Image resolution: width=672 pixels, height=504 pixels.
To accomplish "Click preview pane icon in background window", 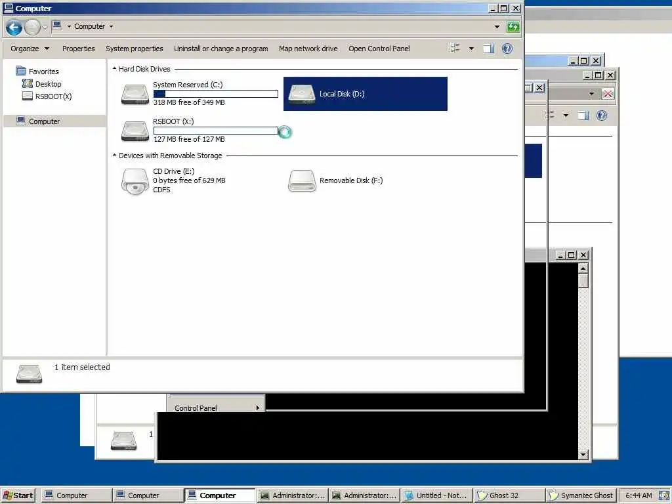I will pyautogui.click(x=583, y=115).
